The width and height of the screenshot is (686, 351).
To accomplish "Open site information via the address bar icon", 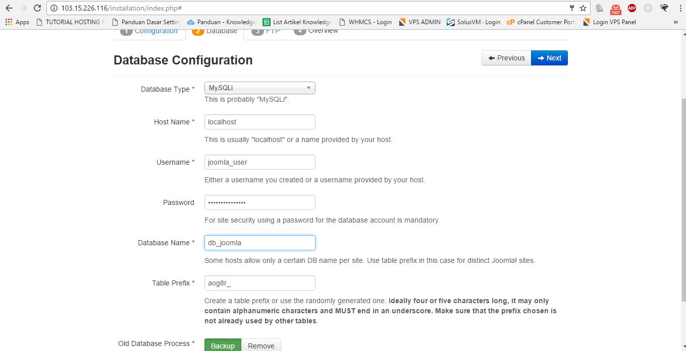I will click(x=54, y=8).
